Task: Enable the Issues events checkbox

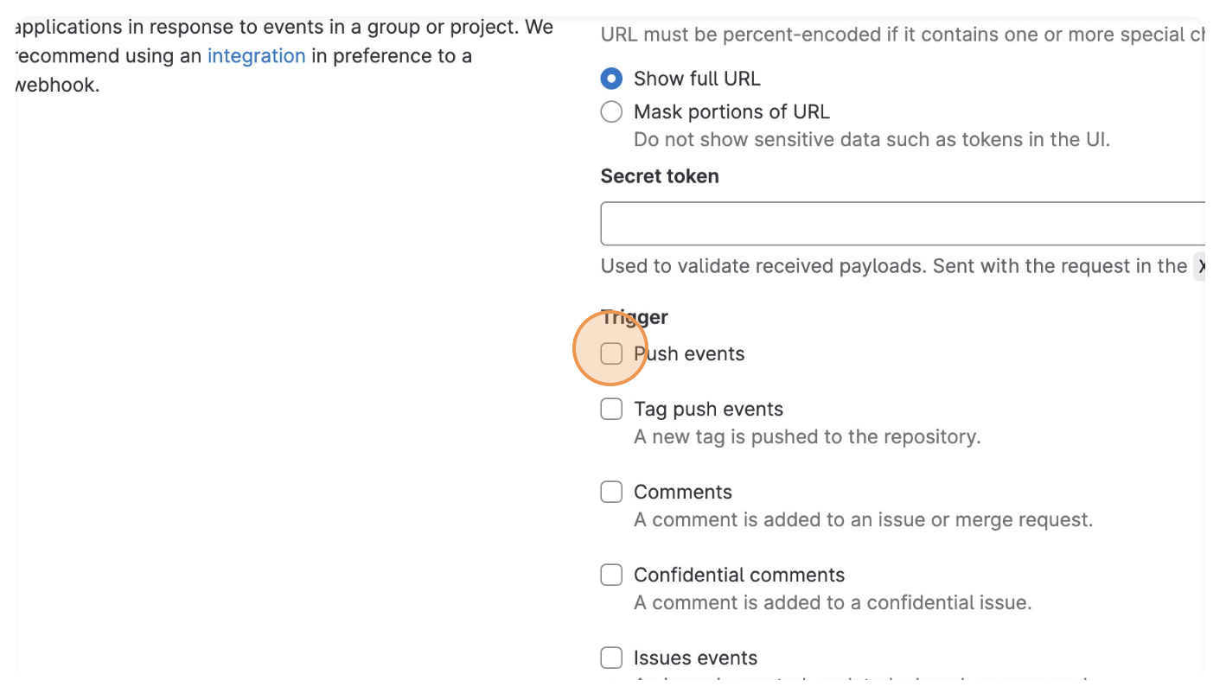Action: click(x=611, y=657)
